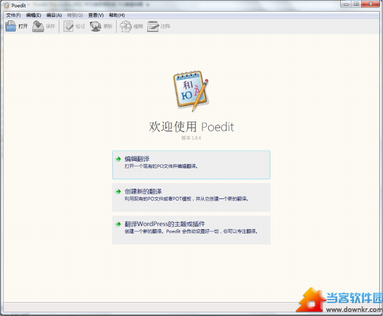Click green arrow beside 创建新的翻译
The image size is (383, 316).
[x=119, y=192]
